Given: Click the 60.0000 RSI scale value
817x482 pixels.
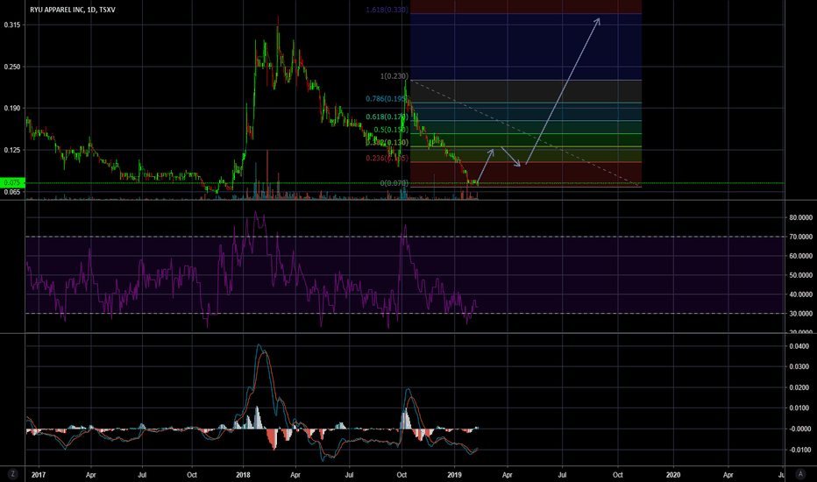Looking at the screenshot, I should click(801, 257).
